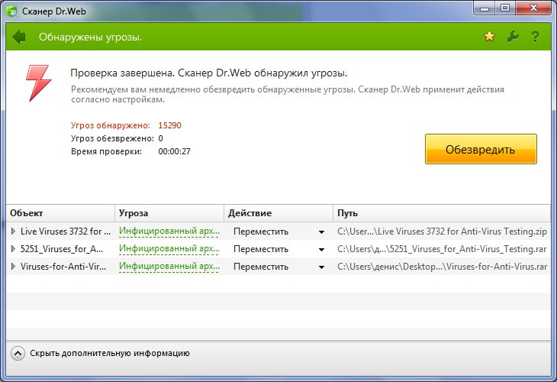This screenshot has height=382, width=557.
Task: Expand the Live Viruses 3732 row
Action: coord(13,230)
